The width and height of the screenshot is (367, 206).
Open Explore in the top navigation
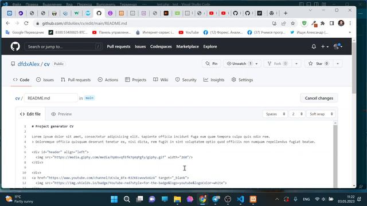(210, 46)
